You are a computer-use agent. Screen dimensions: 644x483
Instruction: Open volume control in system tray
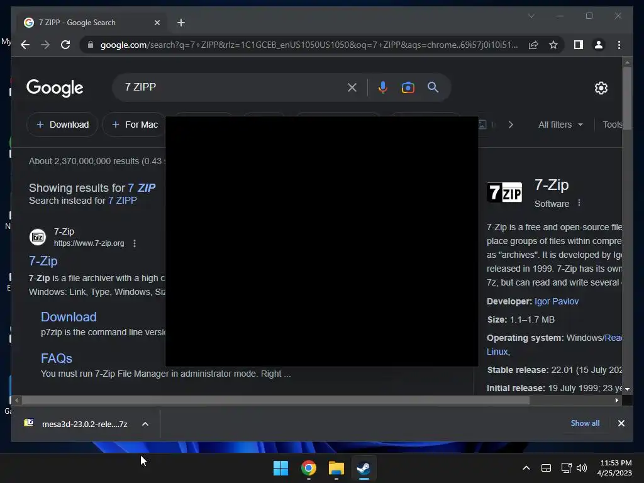click(582, 468)
